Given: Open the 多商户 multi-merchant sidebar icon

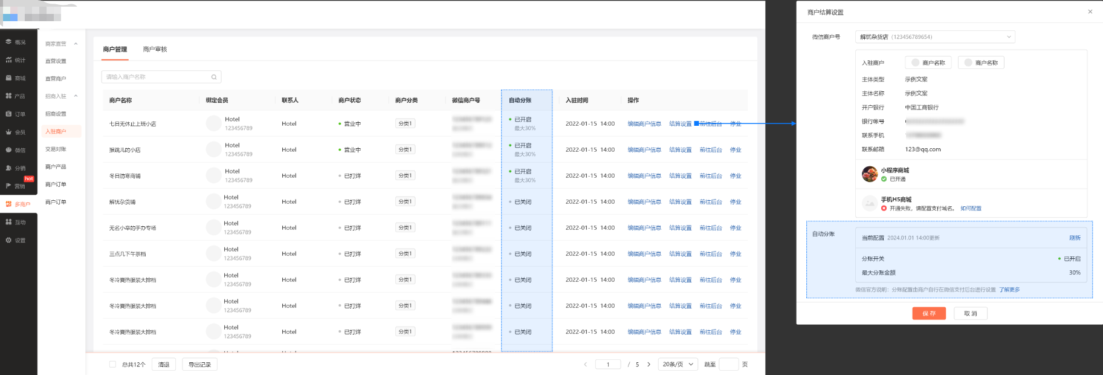Looking at the screenshot, I should [8, 204].
